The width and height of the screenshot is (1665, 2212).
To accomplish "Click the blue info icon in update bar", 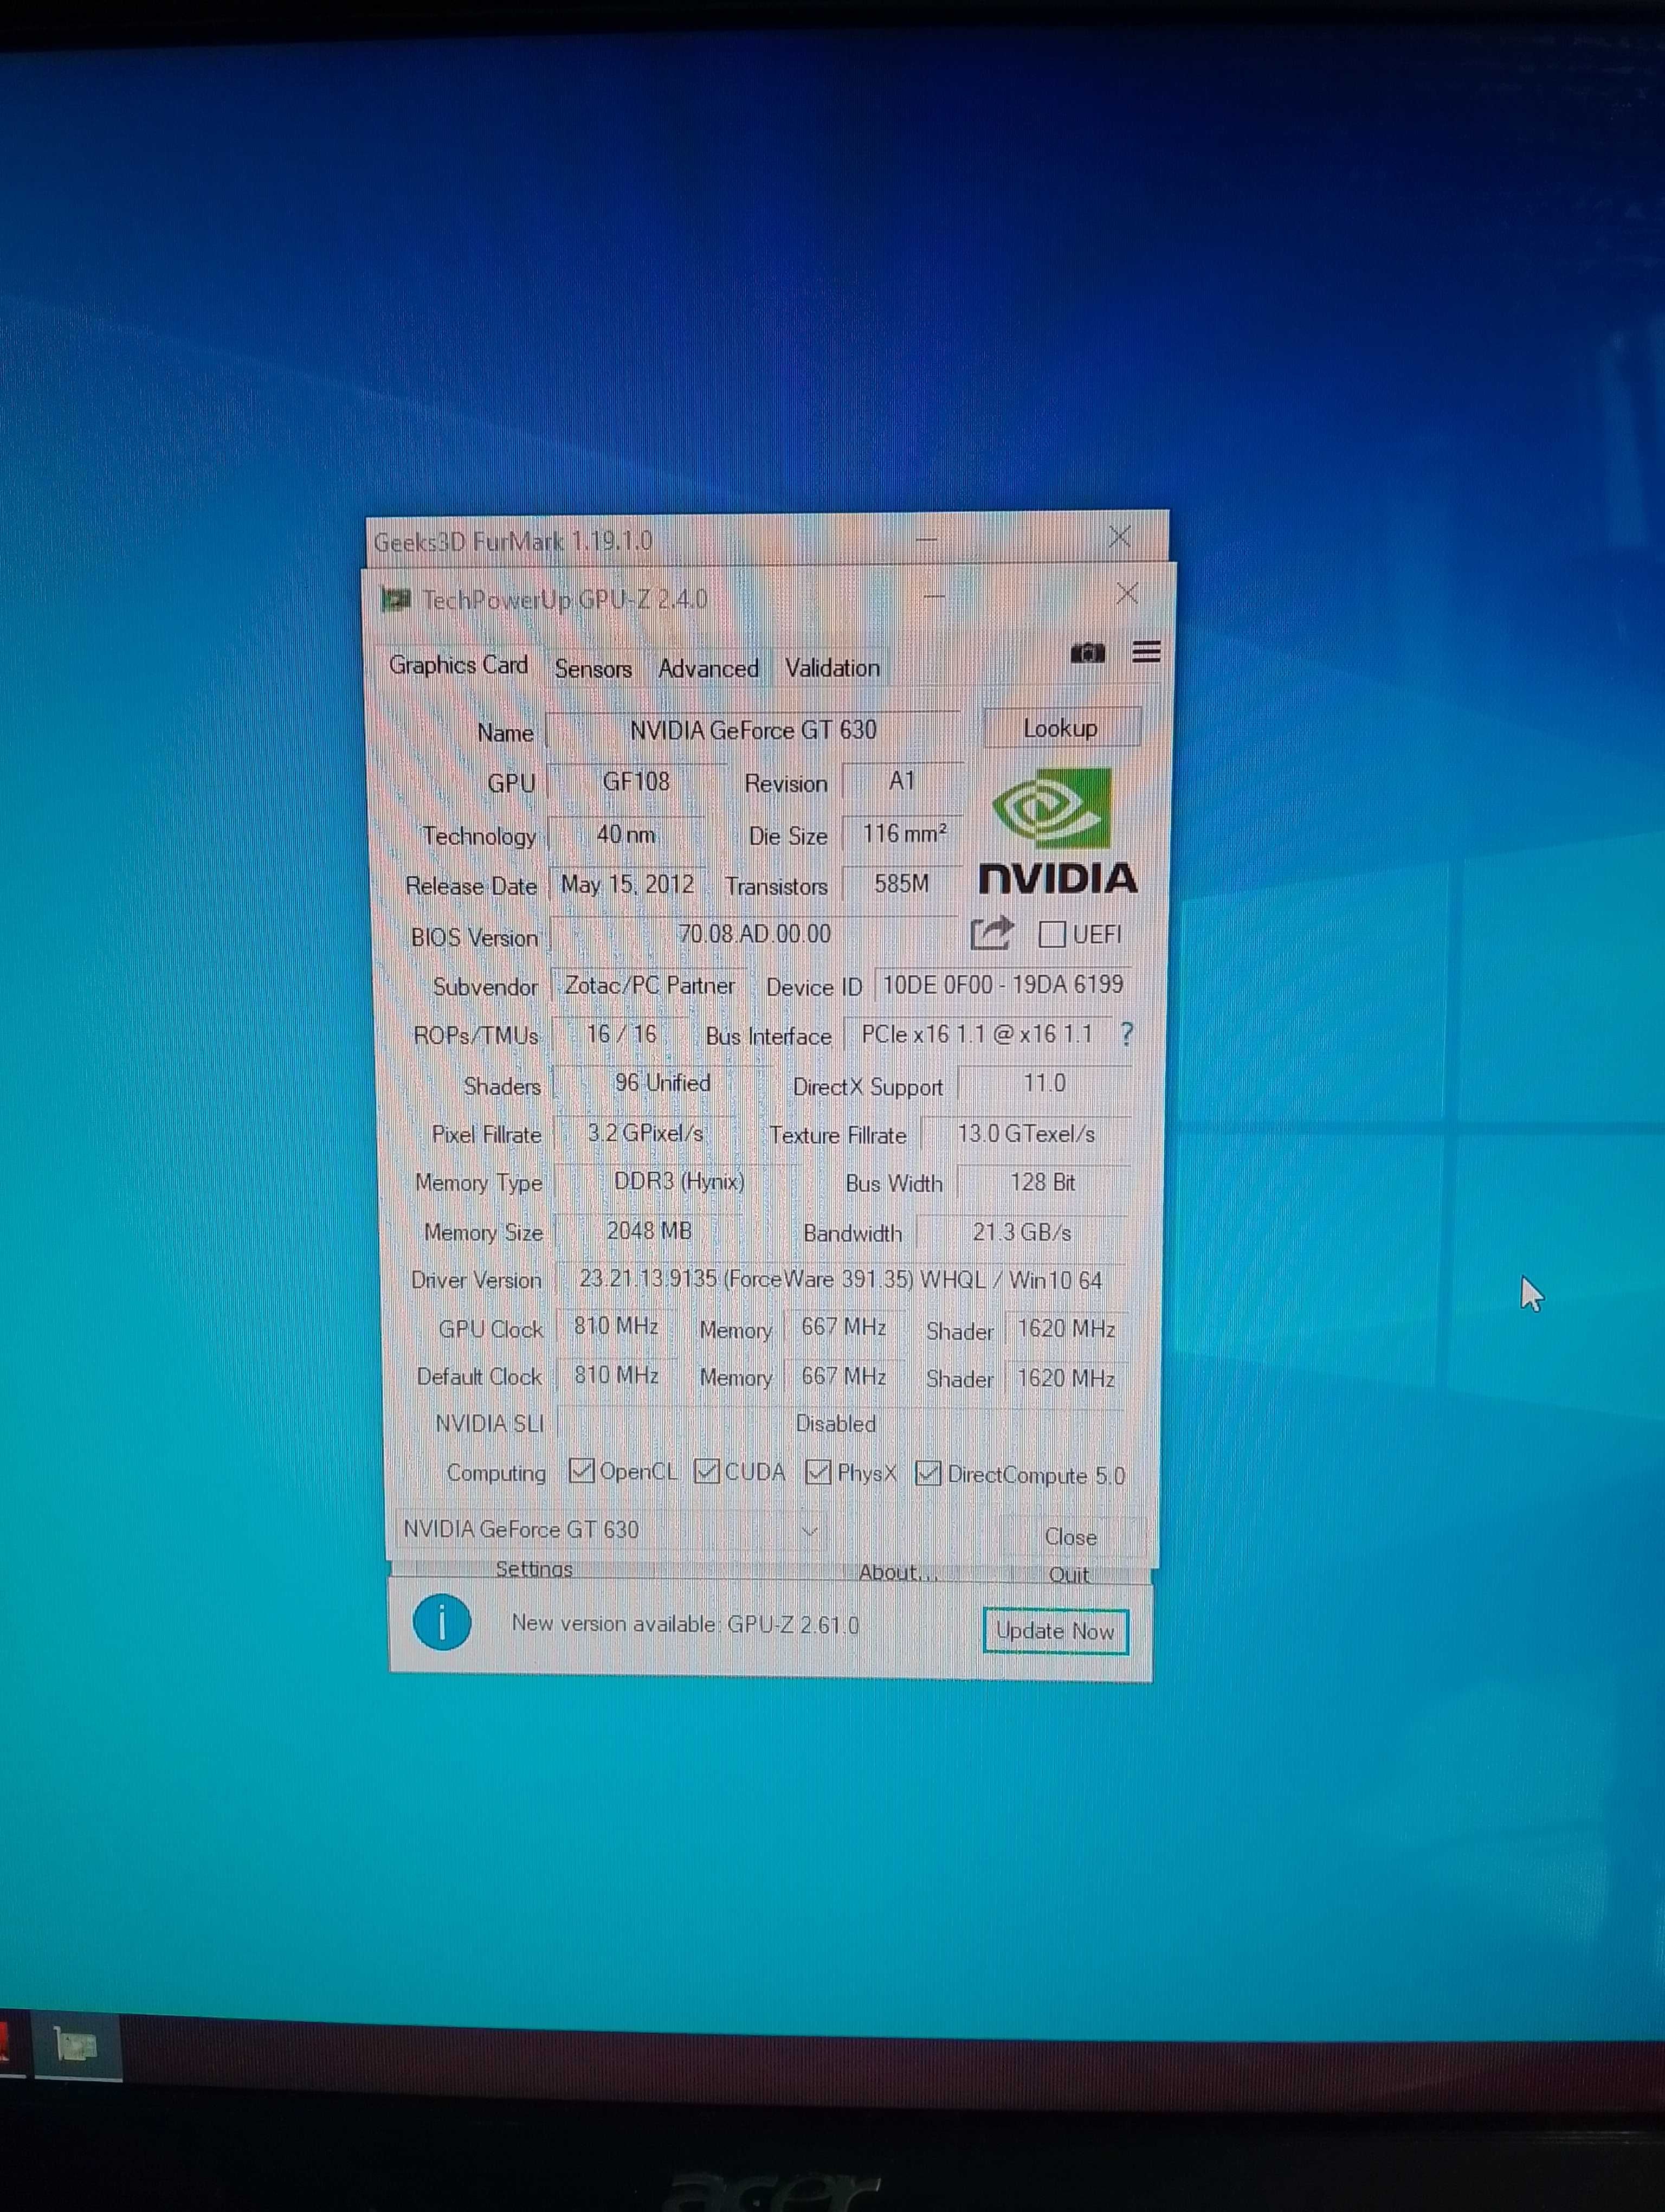I will 441,1622.
